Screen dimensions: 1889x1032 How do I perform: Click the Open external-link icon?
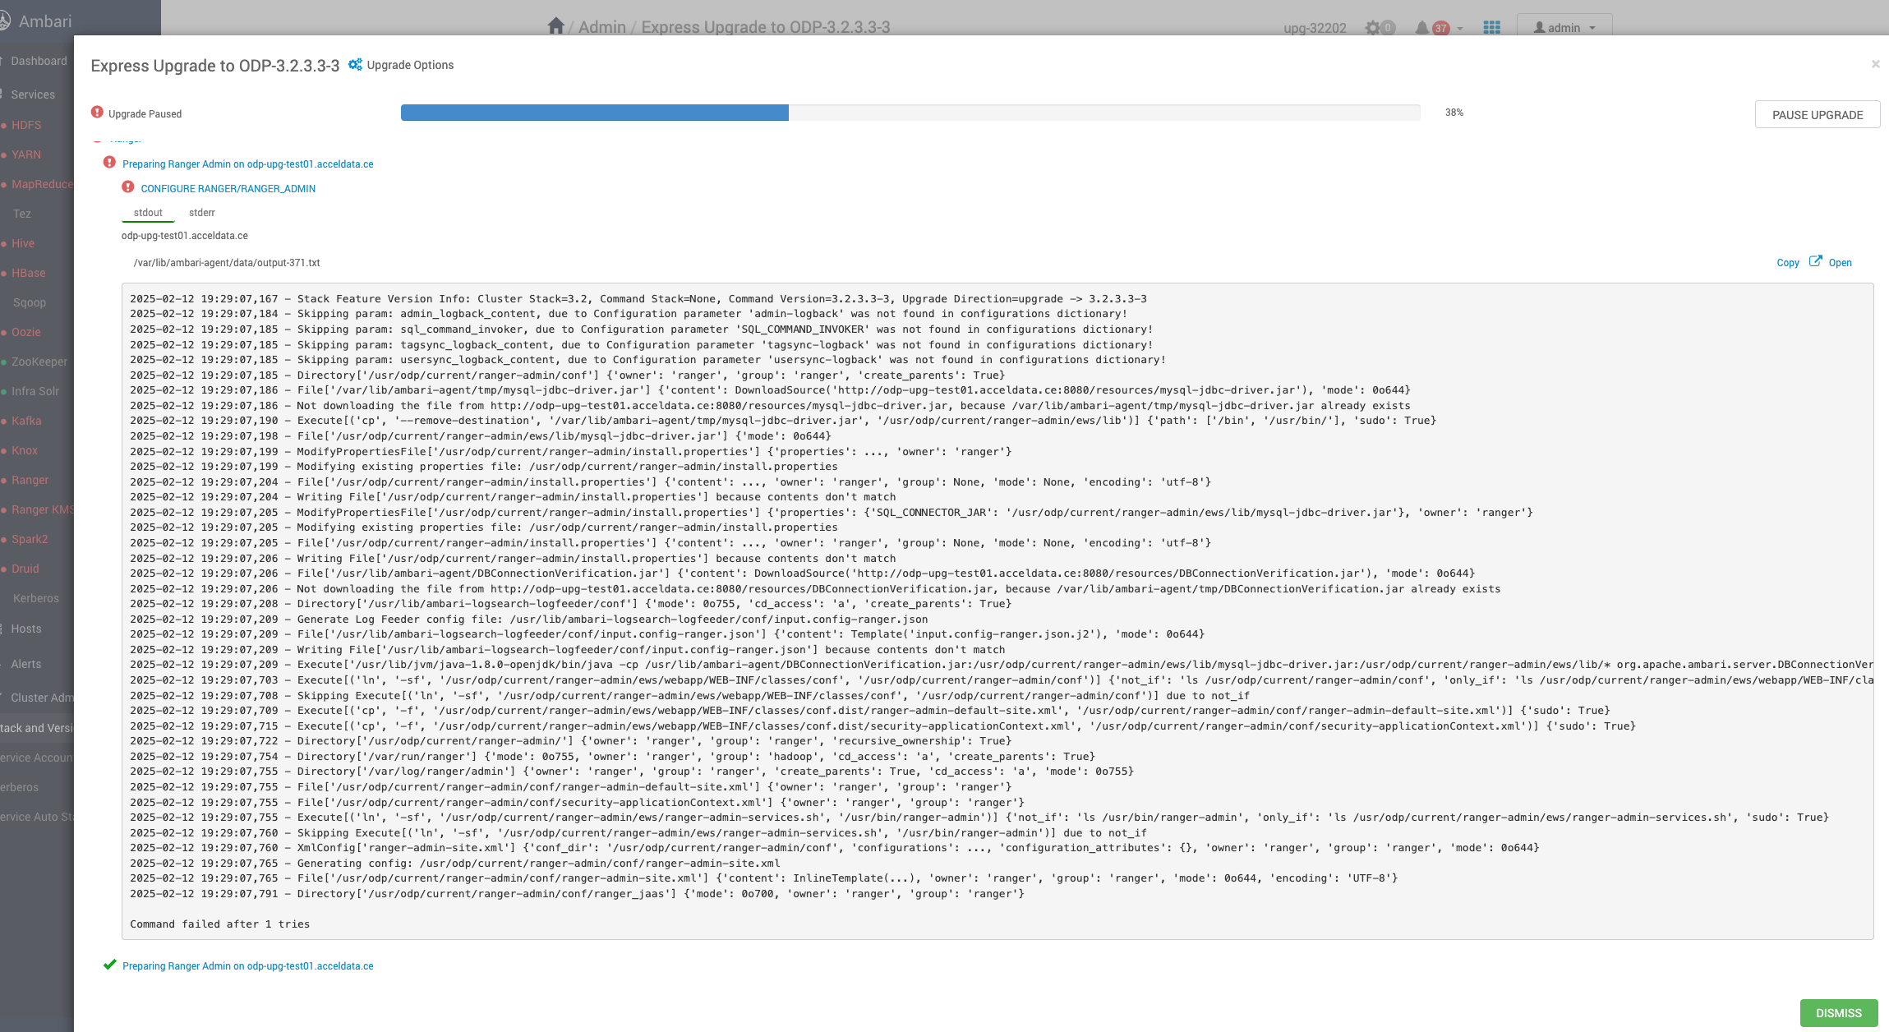click(1815, 261)
